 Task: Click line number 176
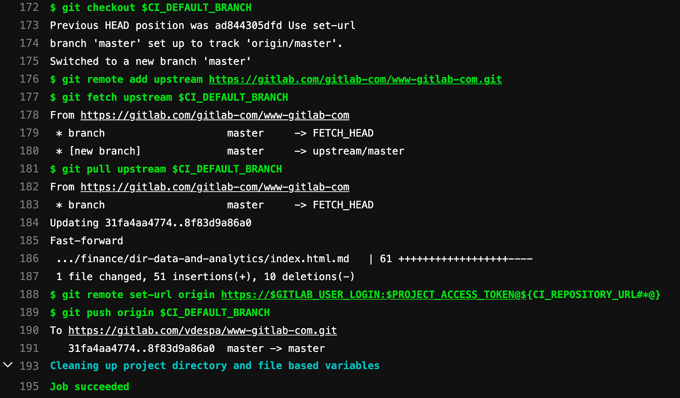tap(29, 79)
